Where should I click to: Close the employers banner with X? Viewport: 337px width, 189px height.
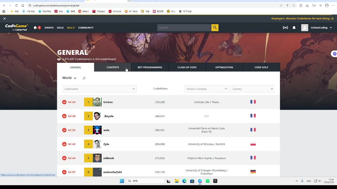point(4,19)
